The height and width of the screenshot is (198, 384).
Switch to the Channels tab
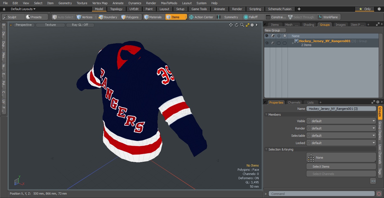(x=294, y=103)
